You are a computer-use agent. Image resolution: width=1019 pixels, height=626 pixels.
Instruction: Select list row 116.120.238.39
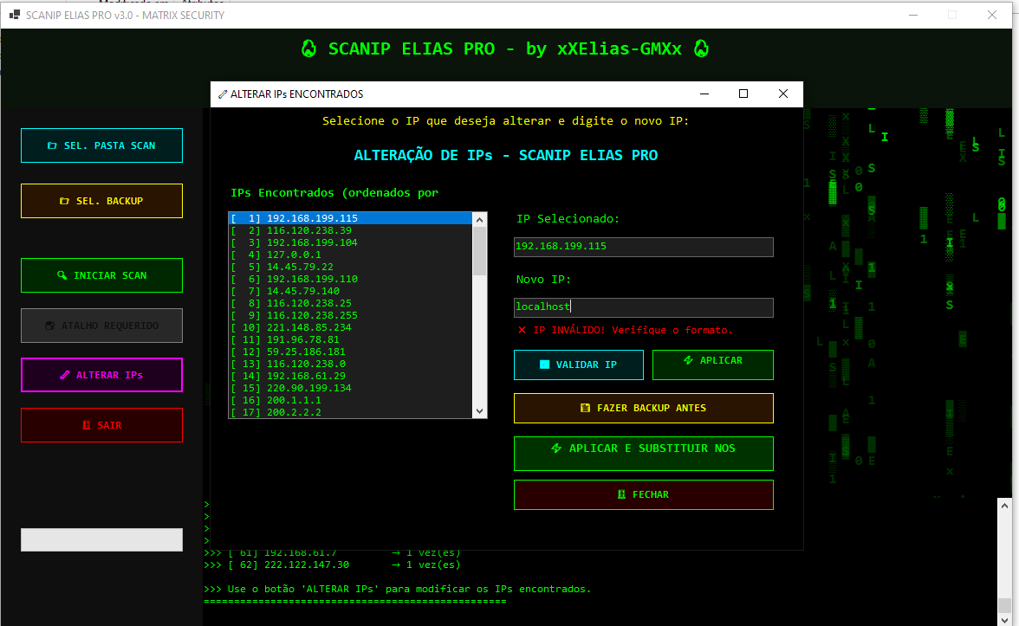tap(350, 230)
